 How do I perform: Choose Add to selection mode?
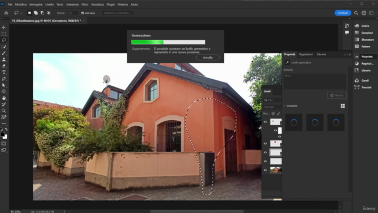click(x=35, y=13)
